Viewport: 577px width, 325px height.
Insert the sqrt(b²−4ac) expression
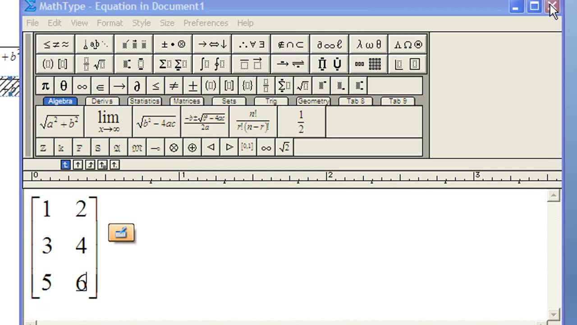pos(156,122)
